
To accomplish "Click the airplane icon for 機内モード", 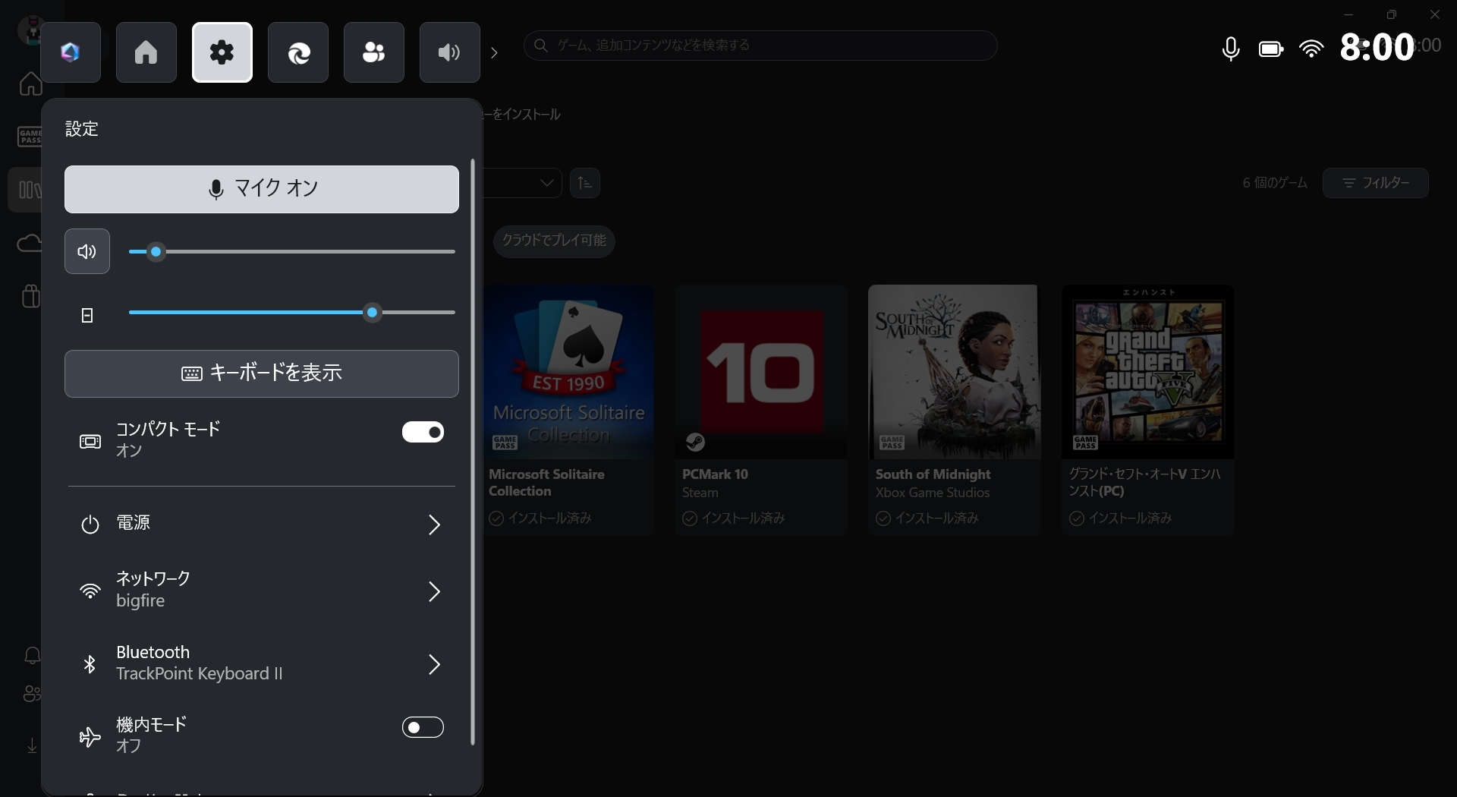I will pyautogui.click(x=90, y=737).
